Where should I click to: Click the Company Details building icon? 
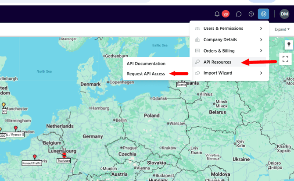pos(197,39)
